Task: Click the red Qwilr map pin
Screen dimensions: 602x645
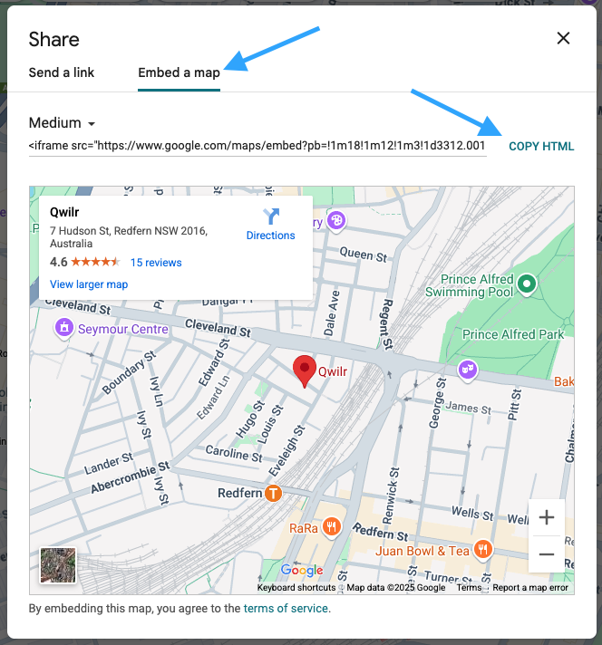Action: [x=305, y=371]
